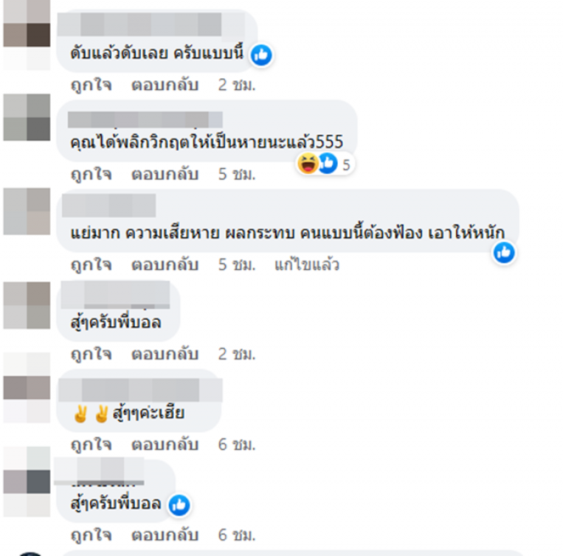Click ตอบกลับ under 'แย่มาก' comment

pyautogui.click(x=165, y=265)
